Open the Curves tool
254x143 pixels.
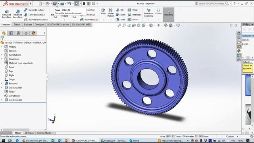[158, 12]
